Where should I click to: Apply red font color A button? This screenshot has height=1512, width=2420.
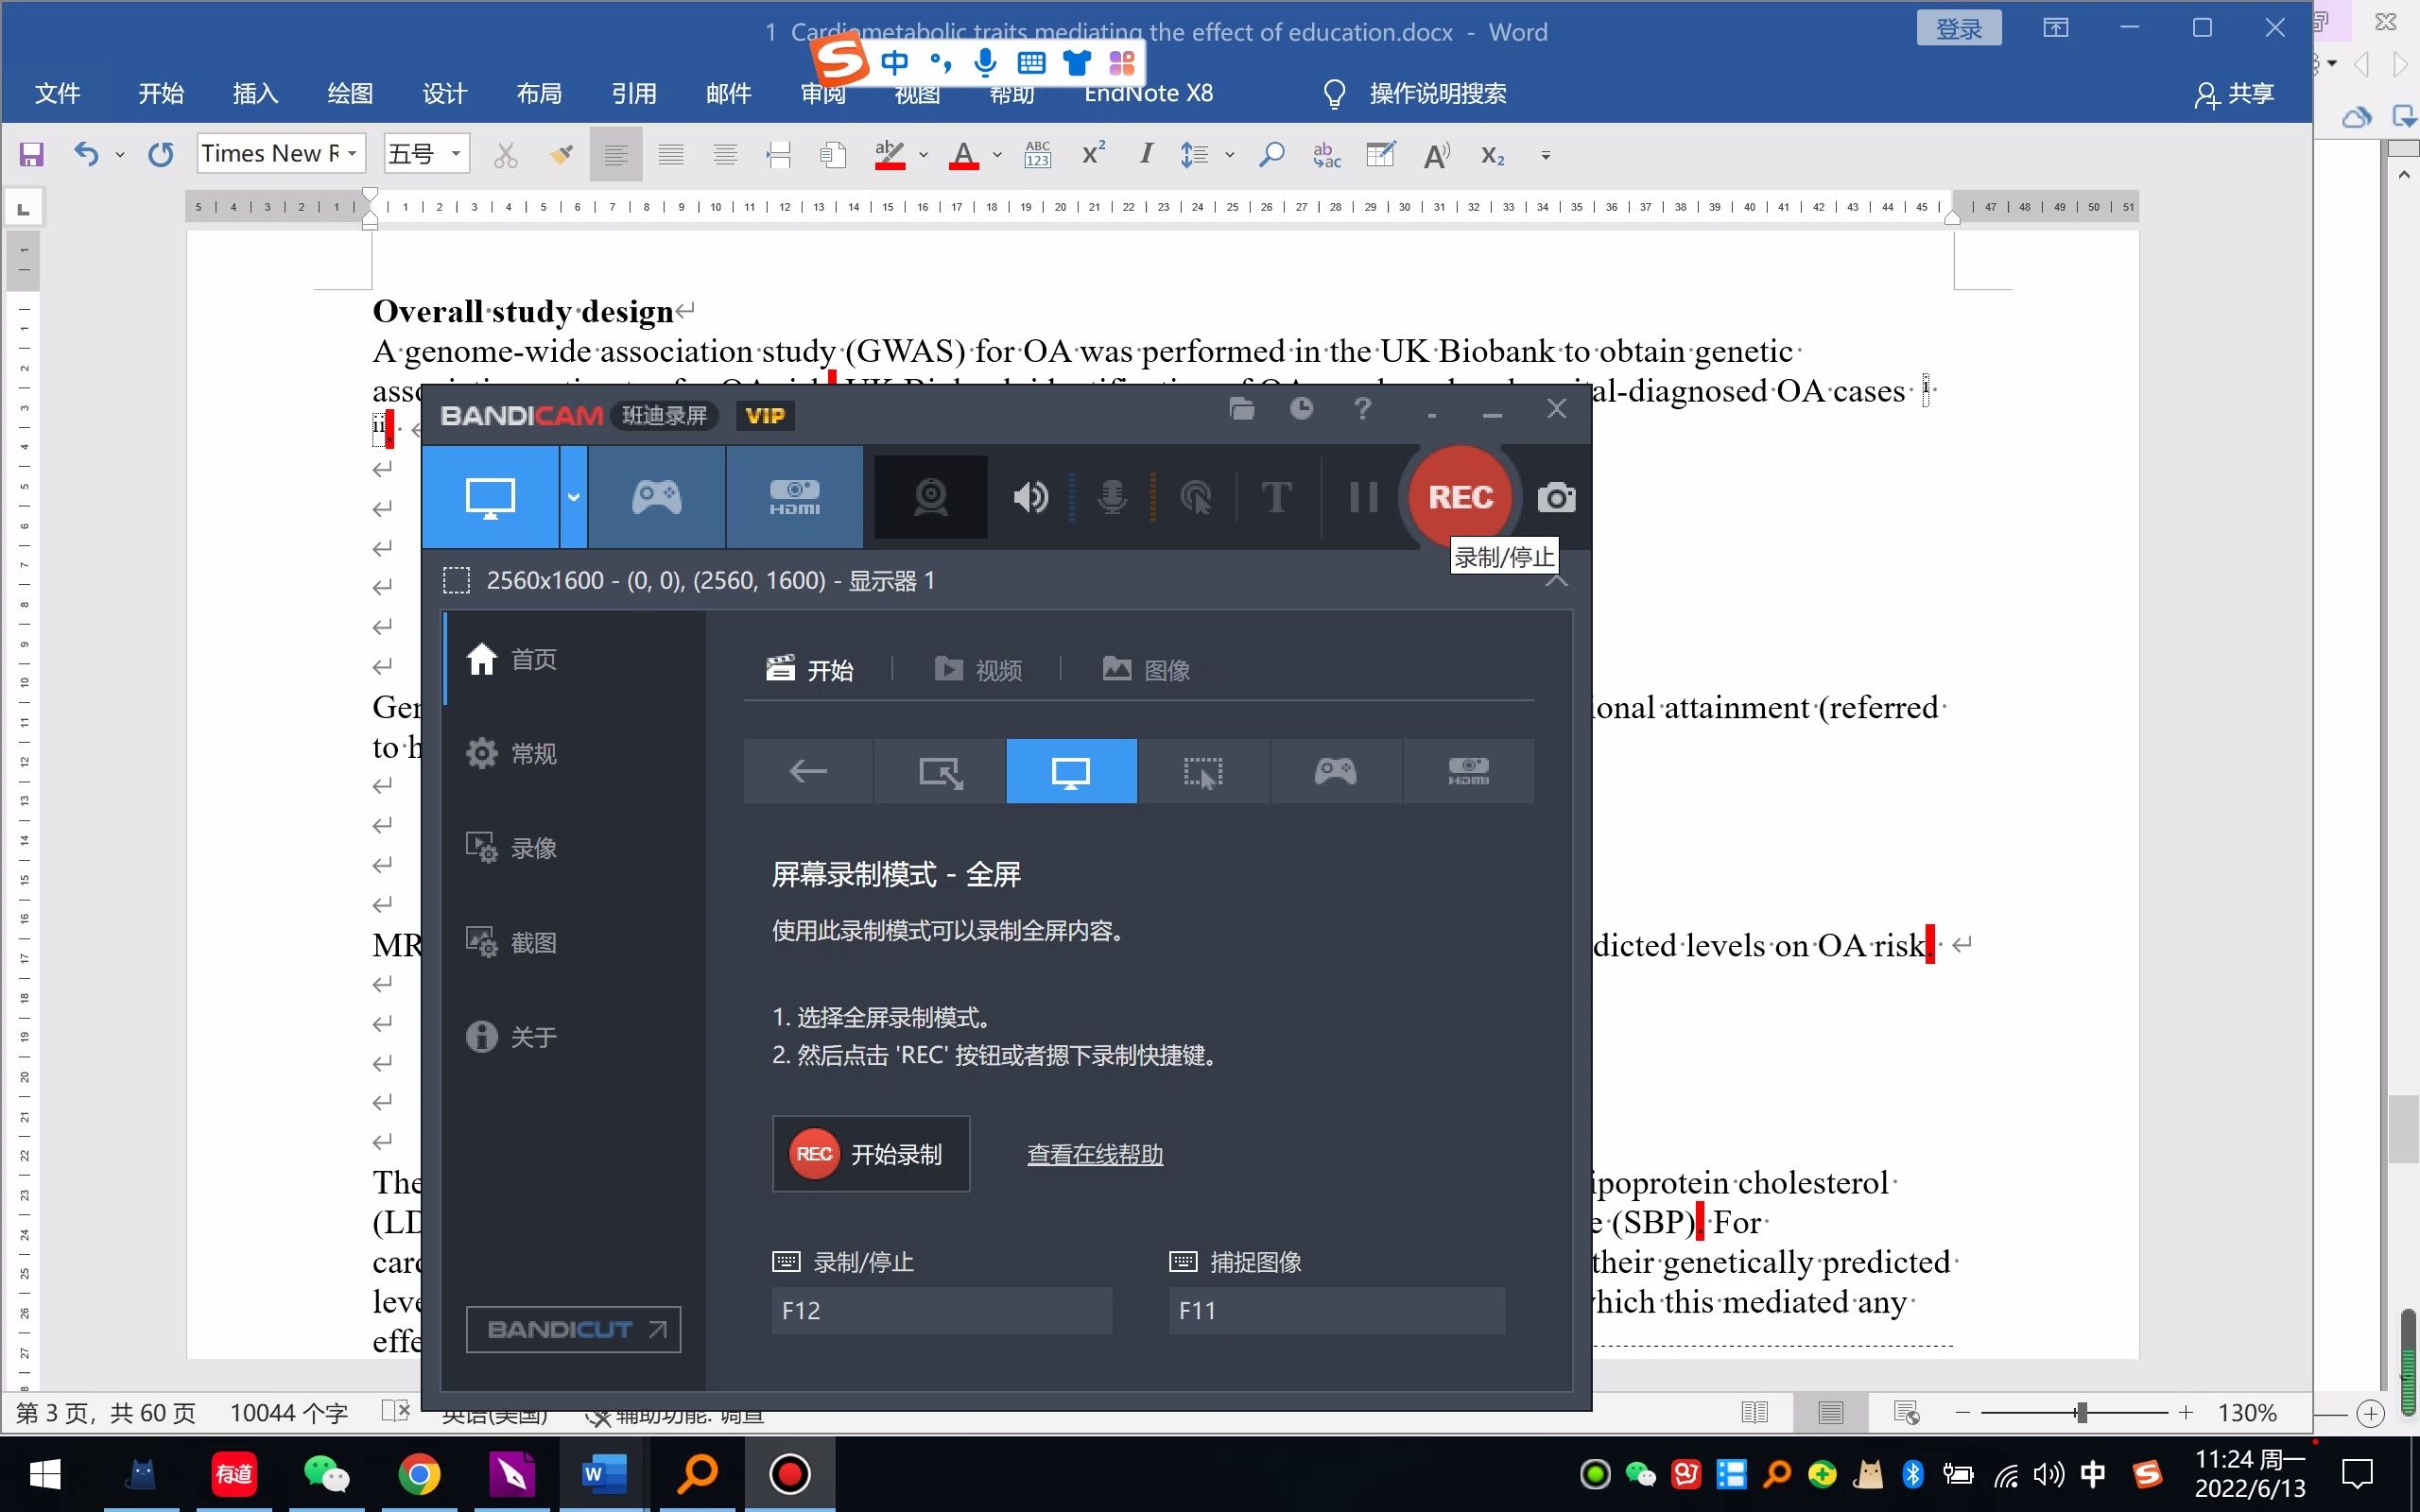coord(963,154)
